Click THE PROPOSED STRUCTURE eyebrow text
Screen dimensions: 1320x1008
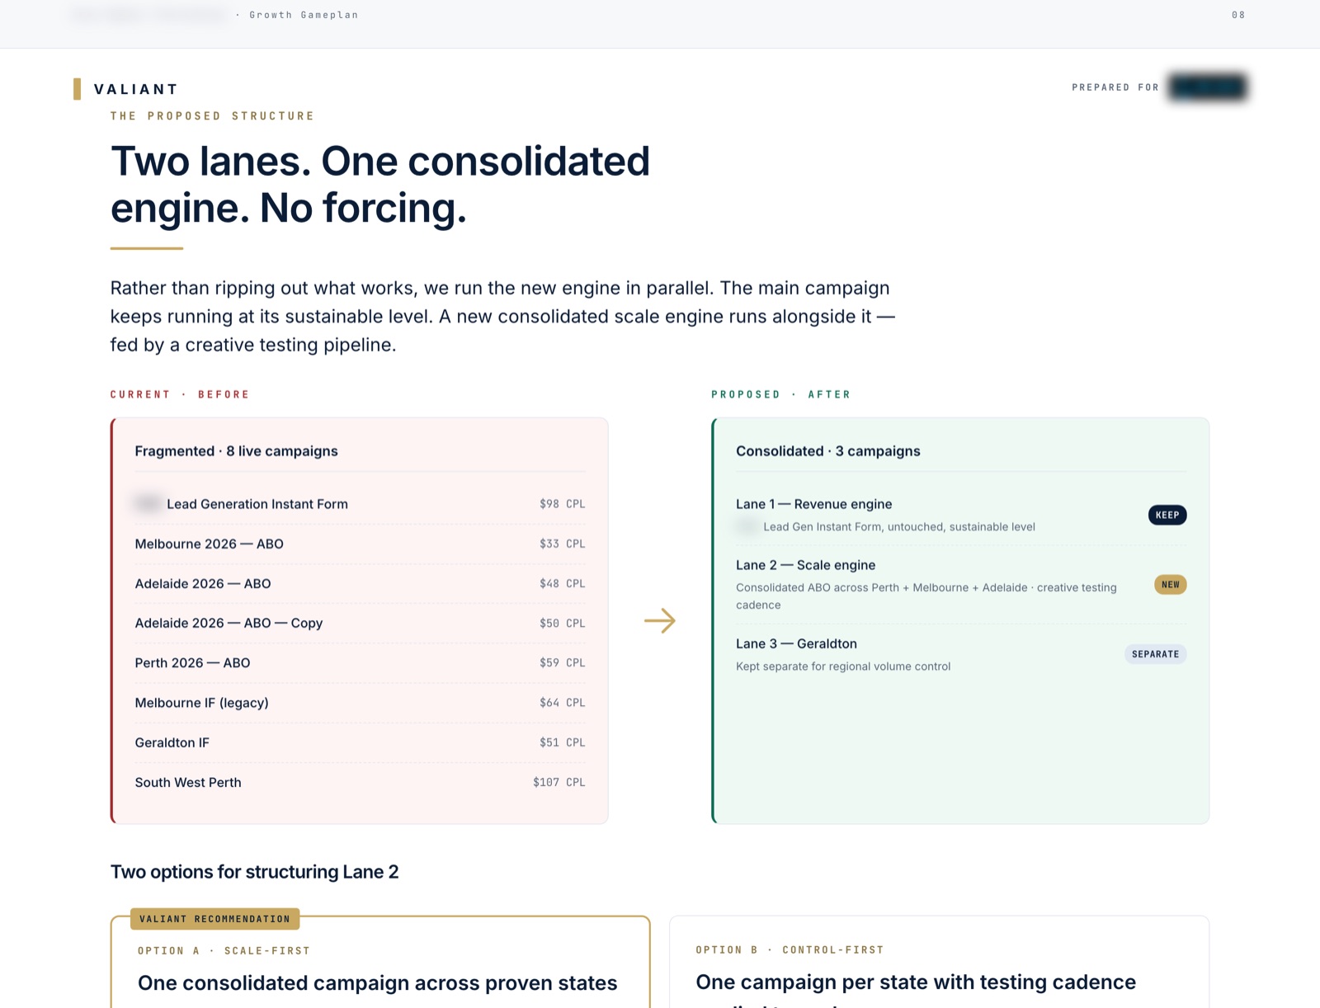[212, 116]
